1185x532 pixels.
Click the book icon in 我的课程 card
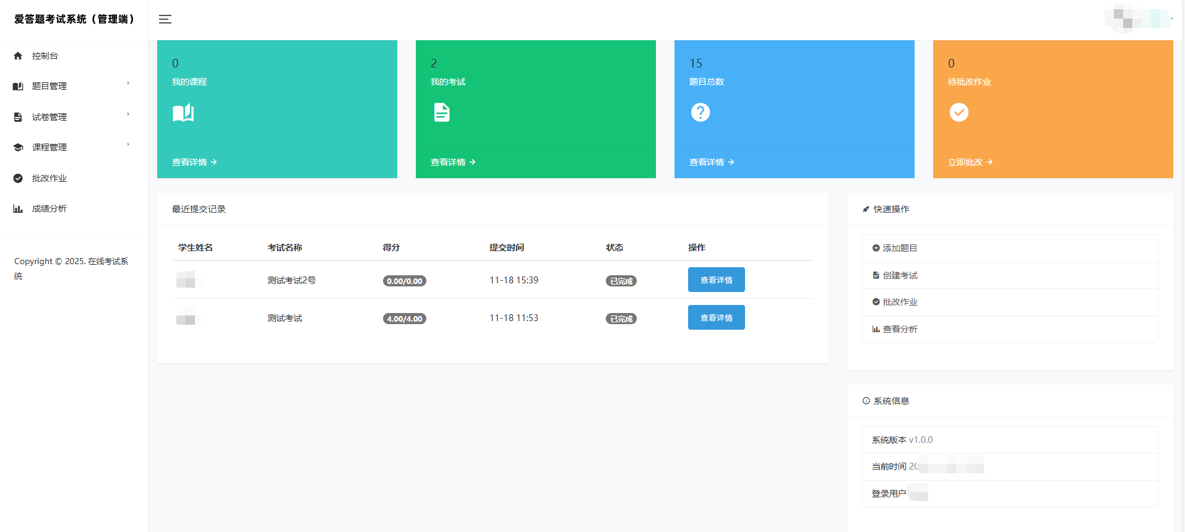[x=183, y=113]
